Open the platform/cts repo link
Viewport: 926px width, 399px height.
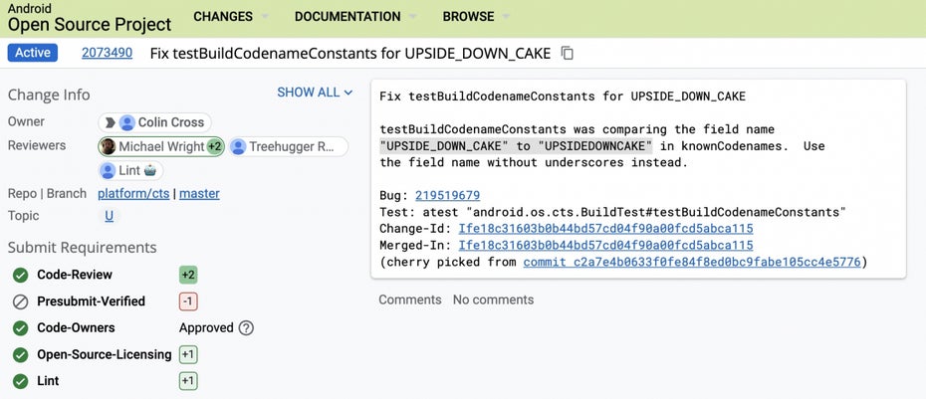(133, 194)
